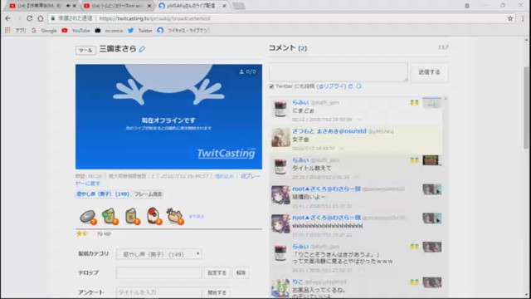Image resolution: width=531 pixels, height=299 pixels.
Task: Select the silver coin gift item icon
Action: pyautogui.click(x=88, y=217)
